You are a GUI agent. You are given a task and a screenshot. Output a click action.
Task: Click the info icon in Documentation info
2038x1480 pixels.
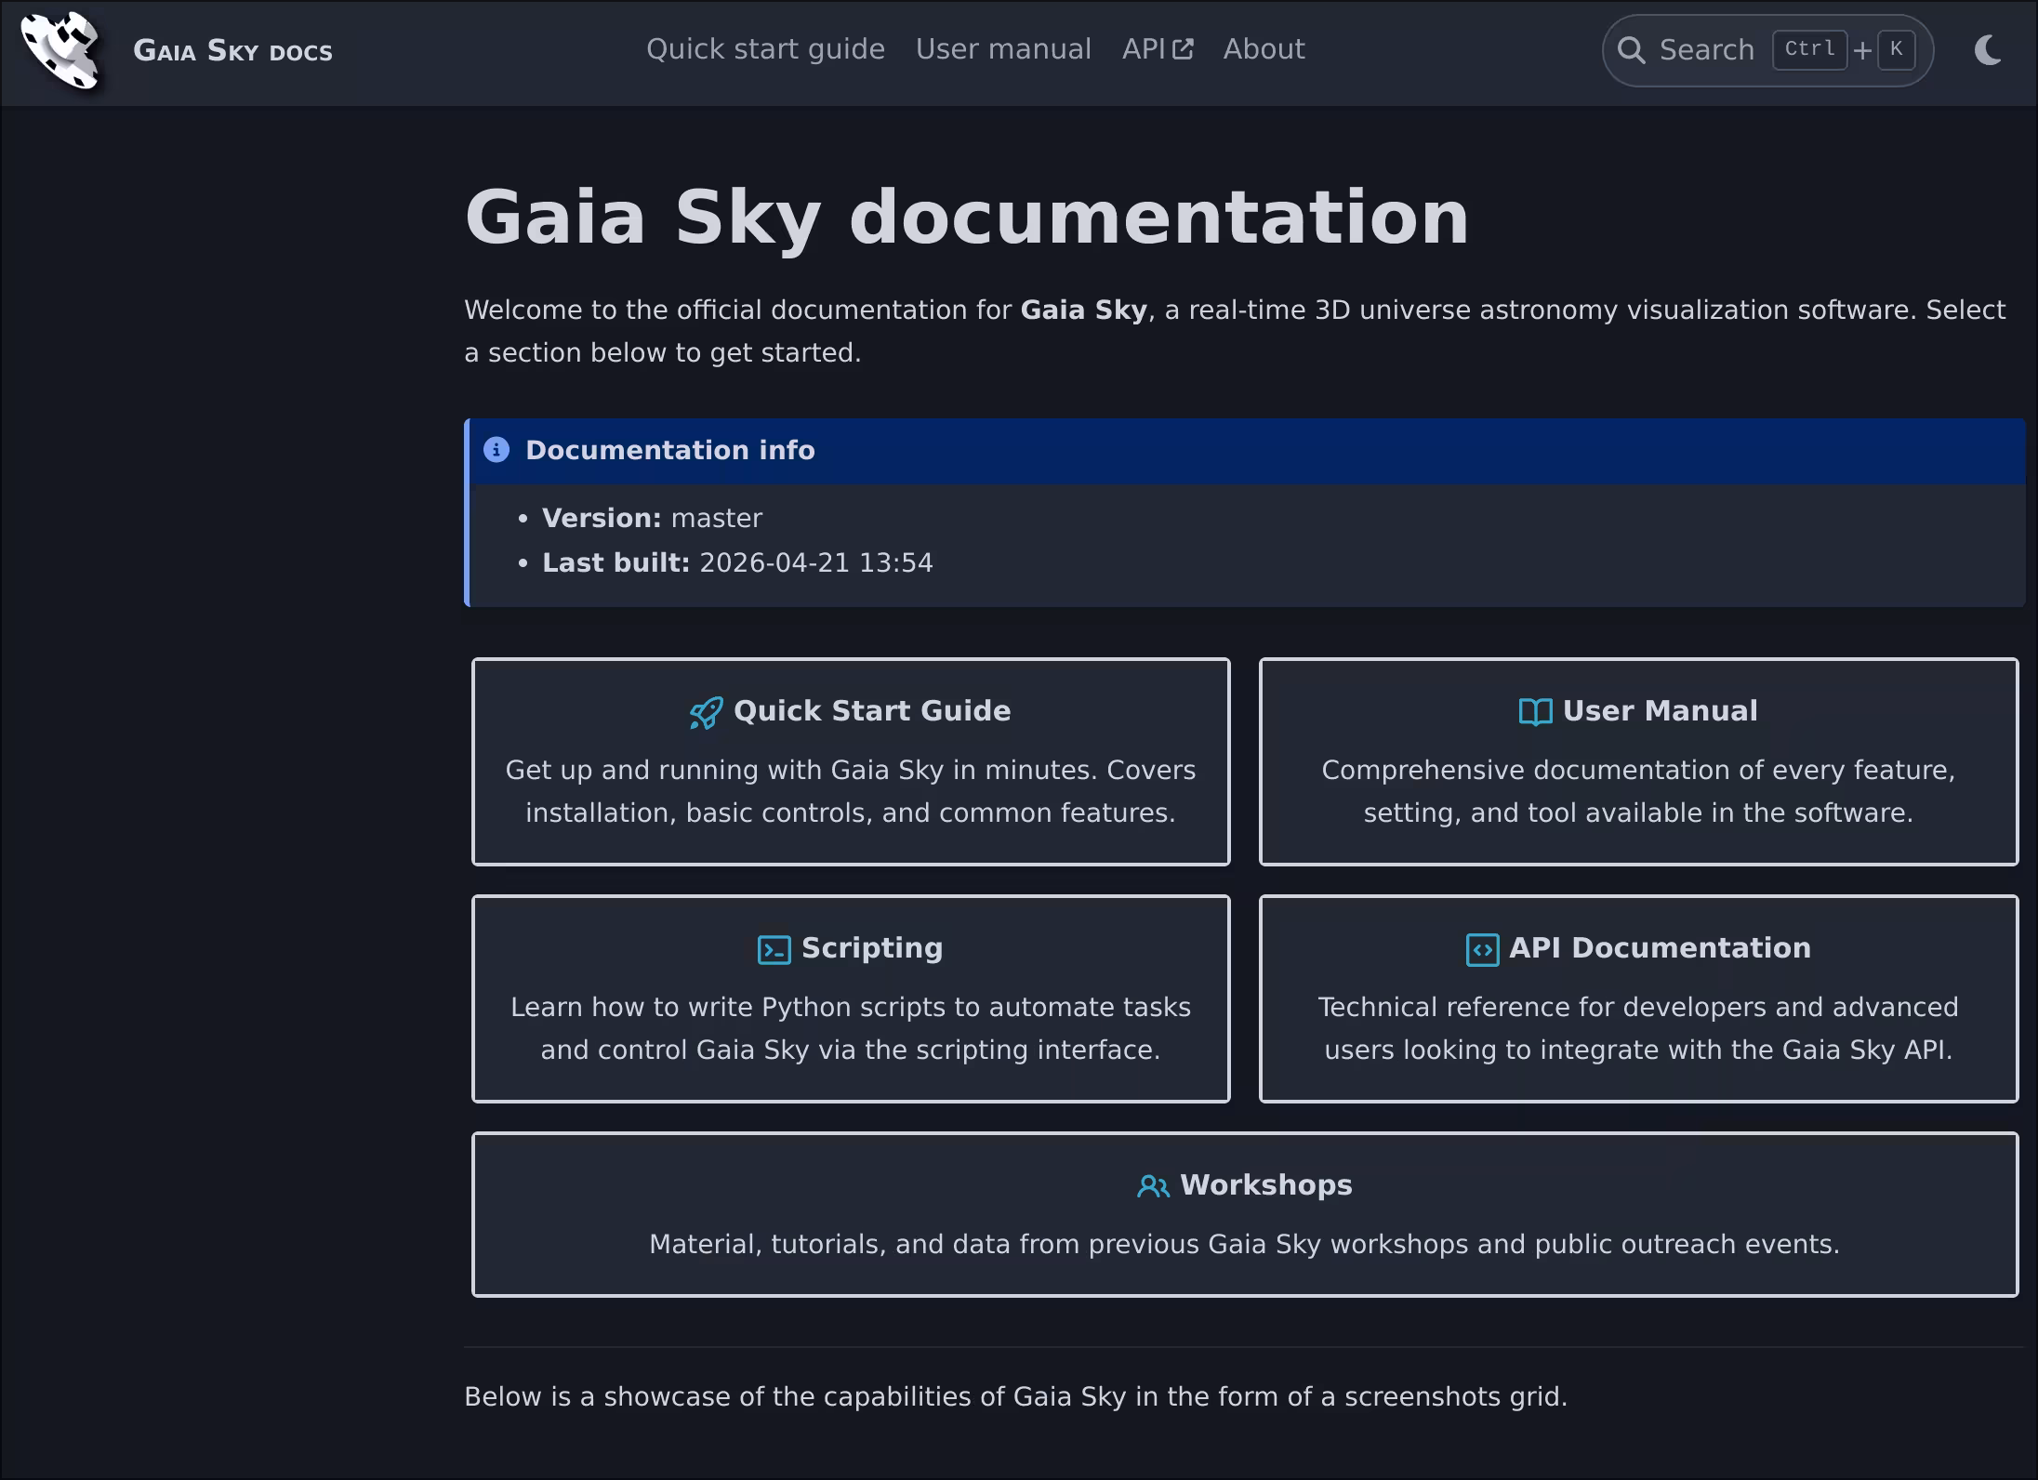tap(496, 450)
